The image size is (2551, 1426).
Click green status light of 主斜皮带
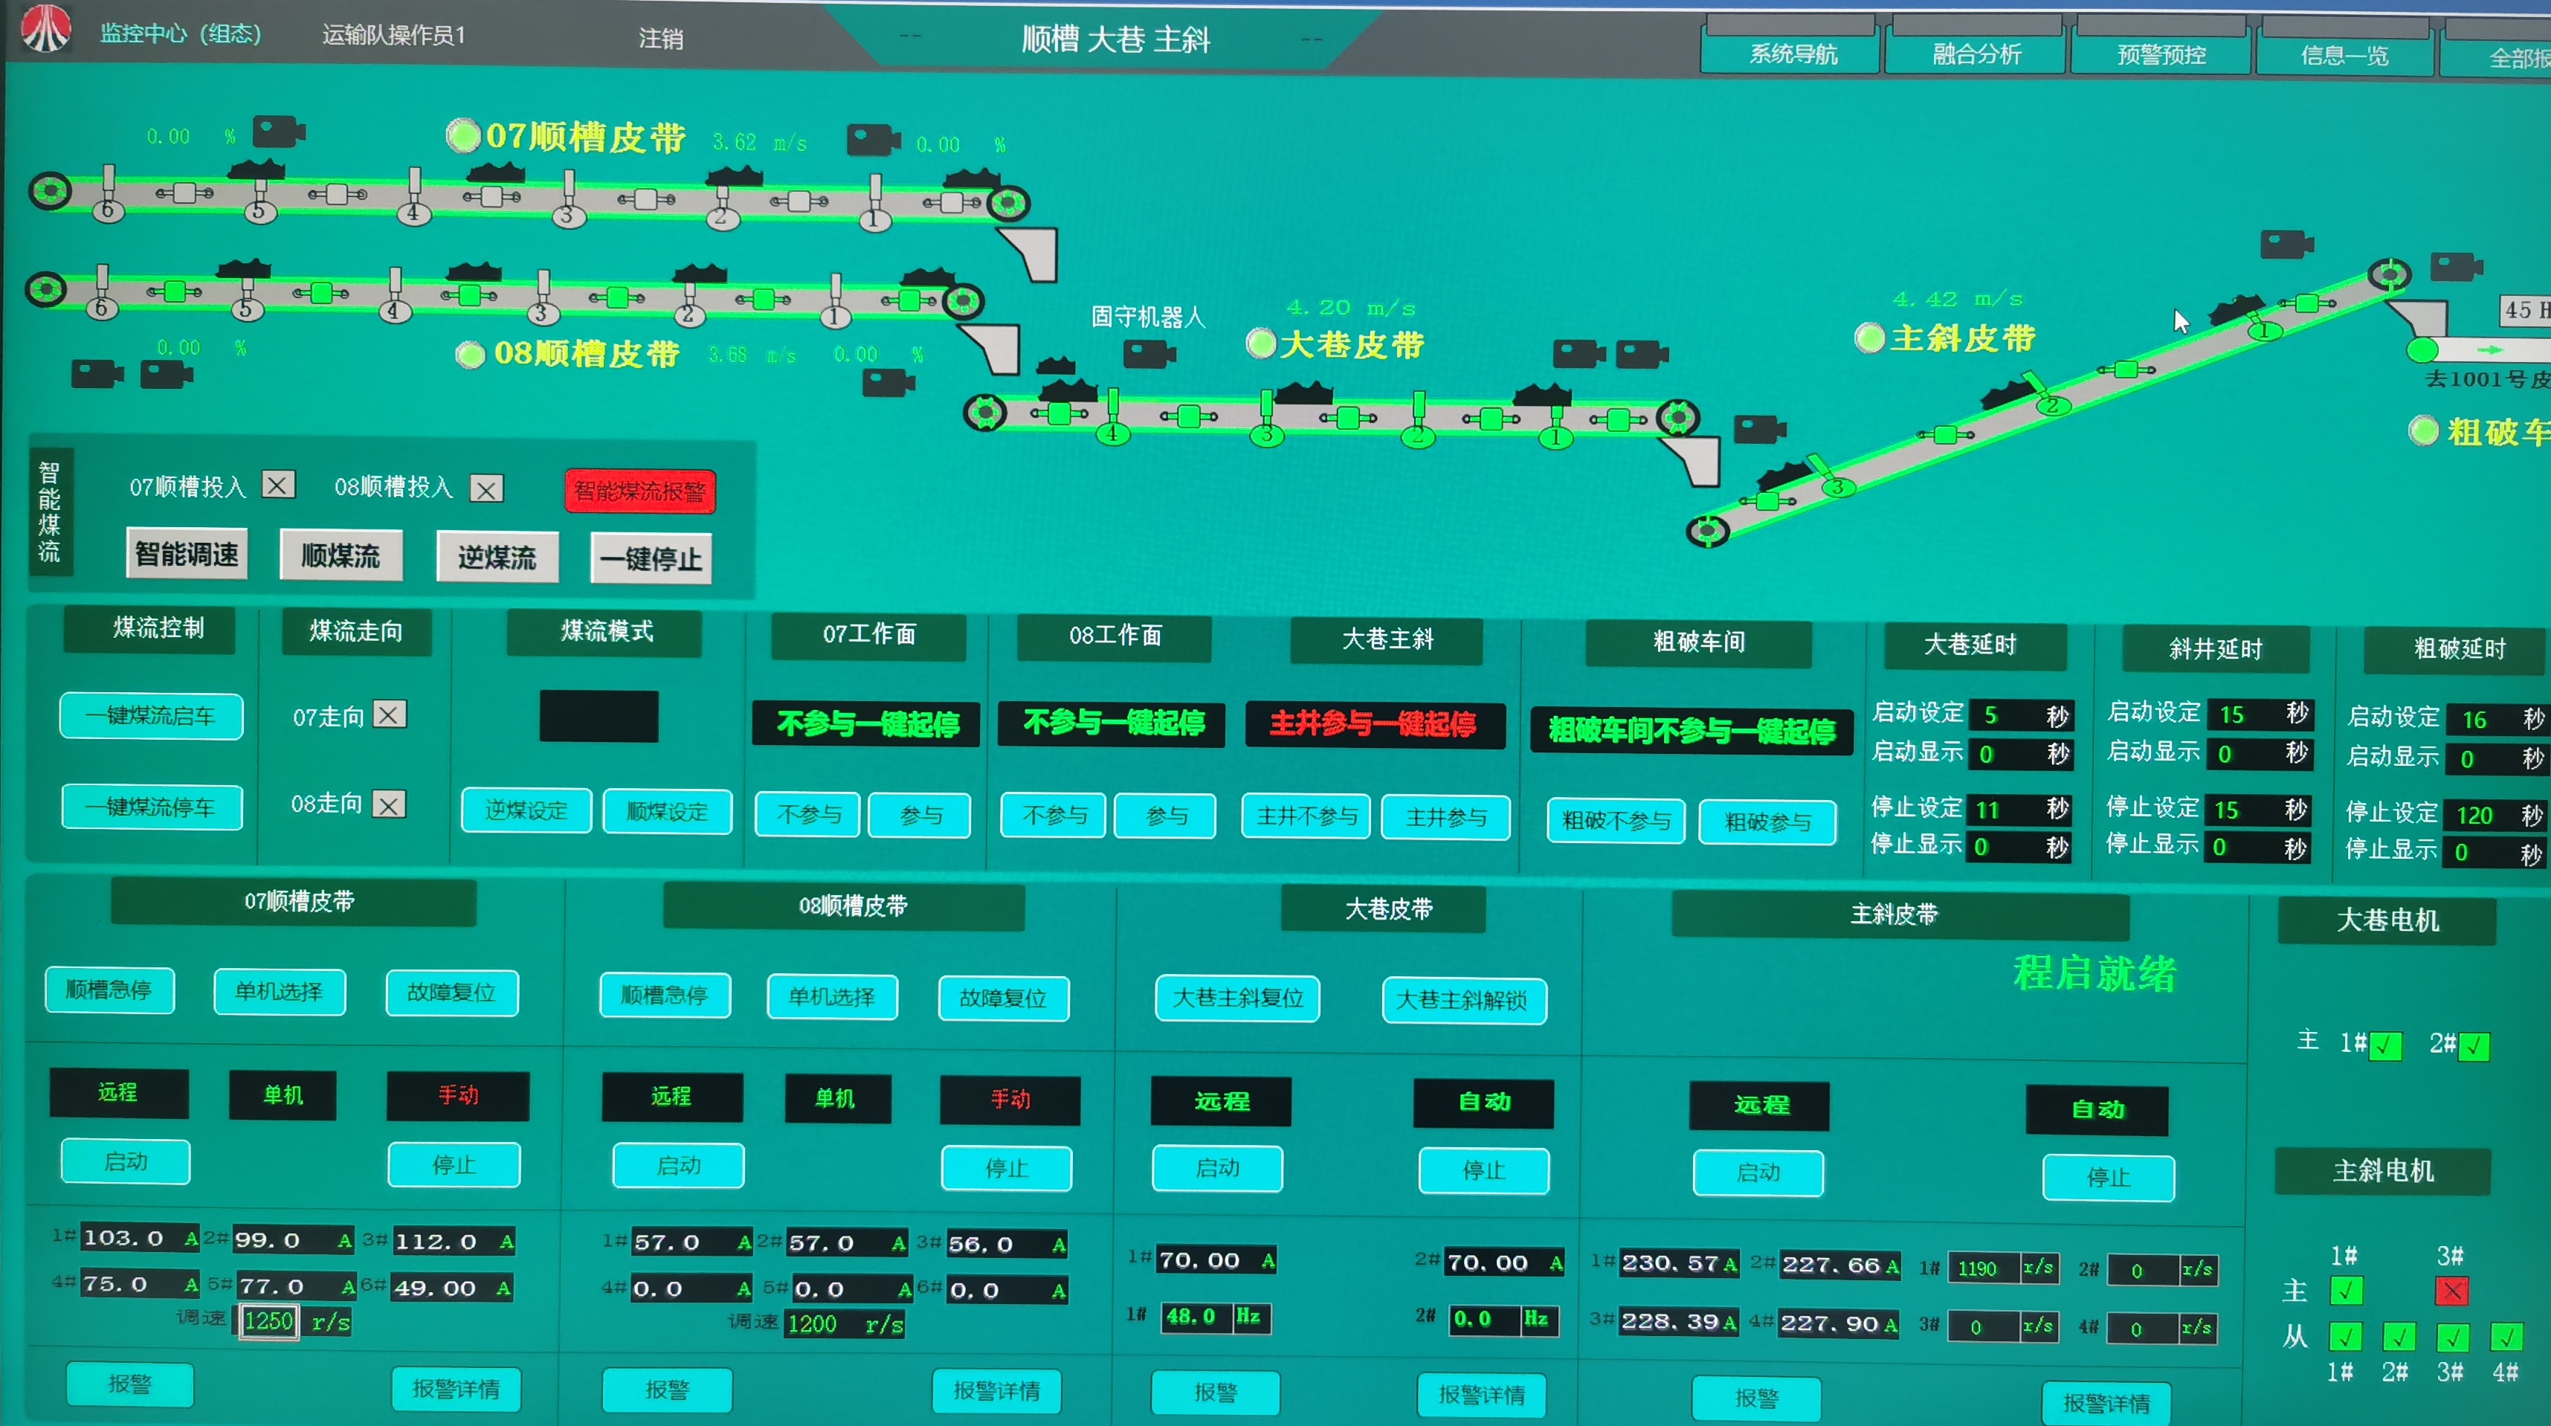[1868, 338]
